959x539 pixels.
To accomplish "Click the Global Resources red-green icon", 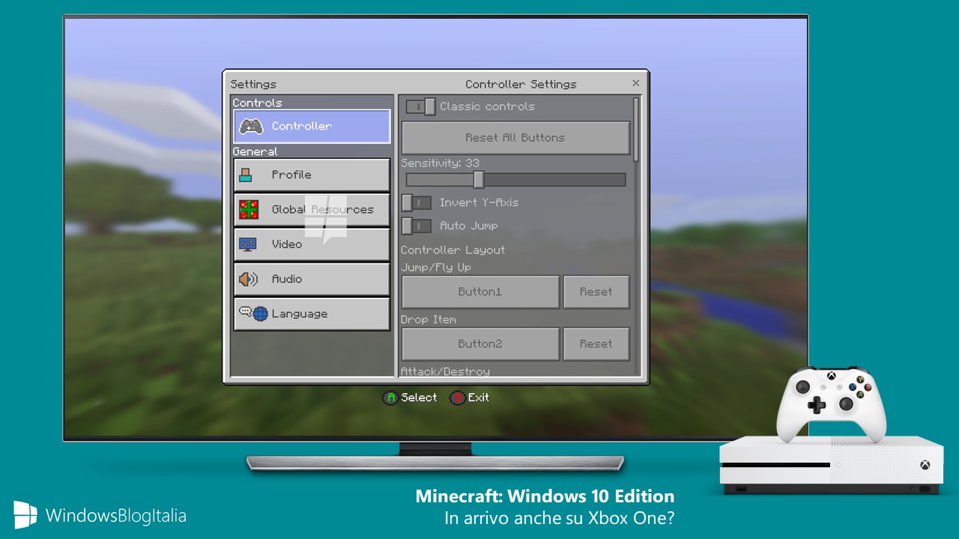I will [249, 210].
